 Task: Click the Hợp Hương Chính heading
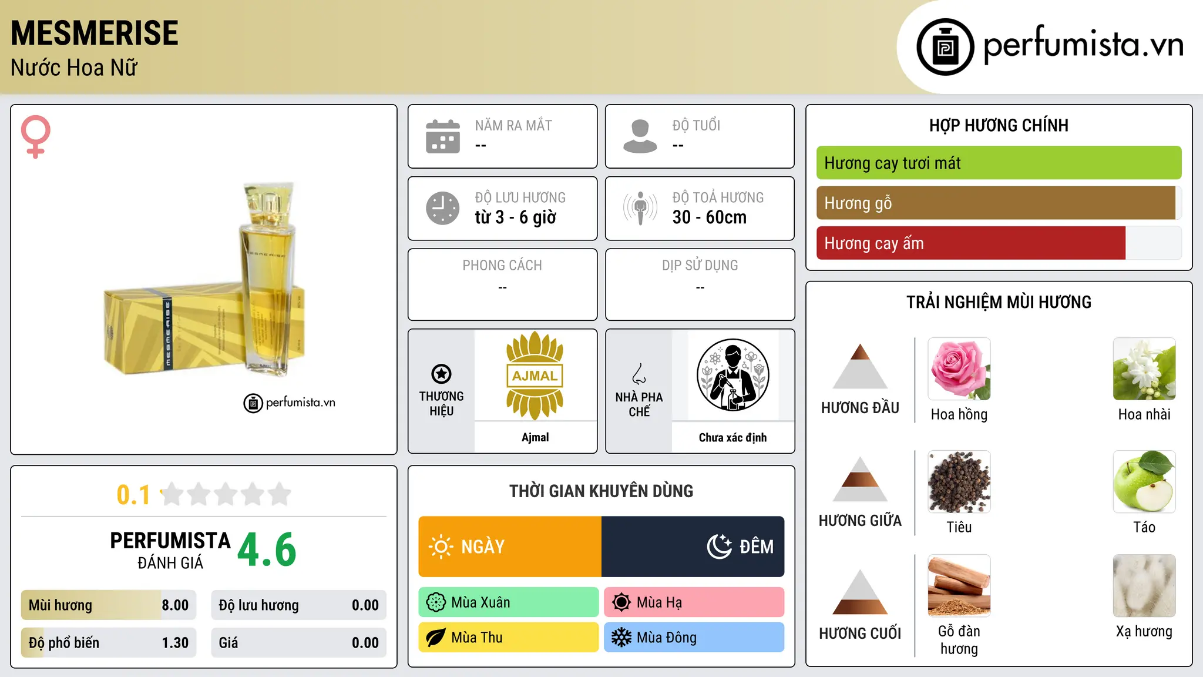999,125
